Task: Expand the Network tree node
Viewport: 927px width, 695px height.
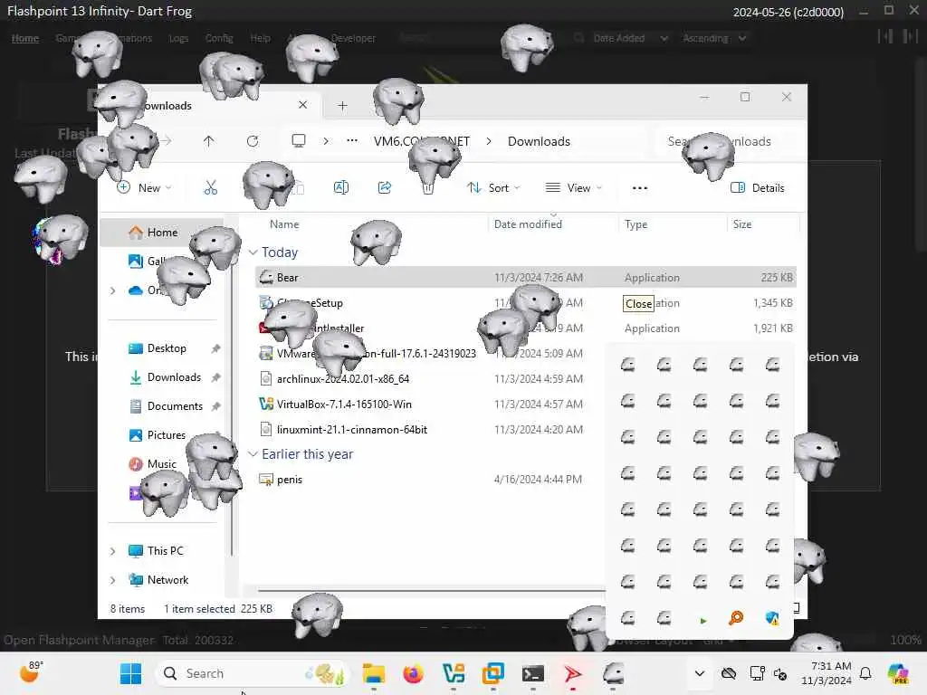Action: [112, 580]
